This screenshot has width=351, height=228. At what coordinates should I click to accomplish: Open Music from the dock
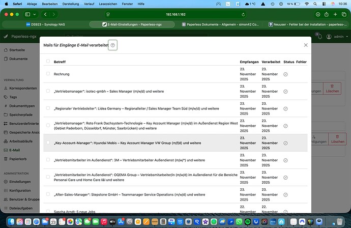pos(104,222)
